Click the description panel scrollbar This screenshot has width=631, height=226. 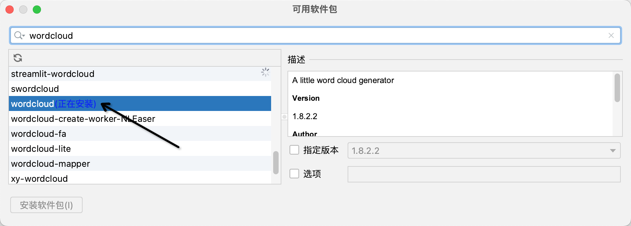(x=617, y=88)
